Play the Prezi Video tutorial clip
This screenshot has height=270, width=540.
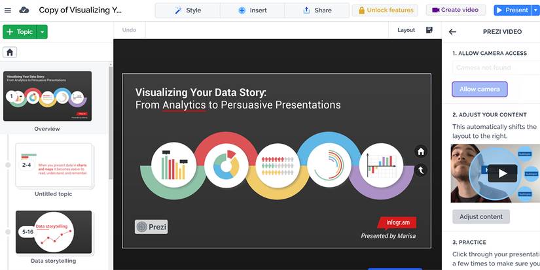[502, 173]
